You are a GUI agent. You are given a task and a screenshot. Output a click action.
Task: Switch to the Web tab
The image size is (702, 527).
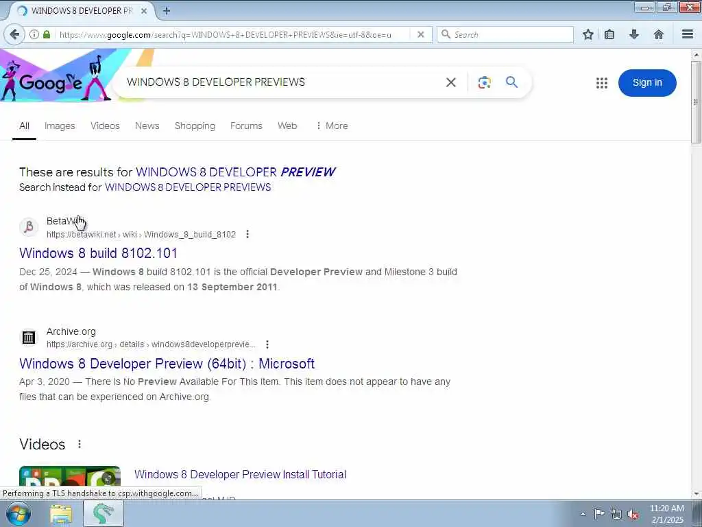click(x=287, y=126)
